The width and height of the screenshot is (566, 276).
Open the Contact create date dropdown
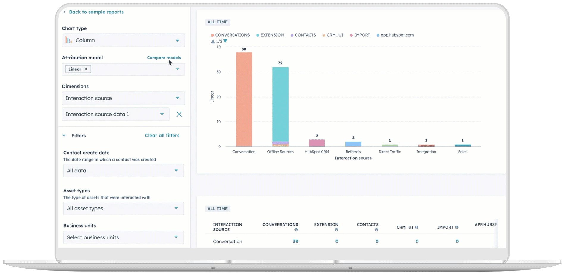click(x=123, y=171)
